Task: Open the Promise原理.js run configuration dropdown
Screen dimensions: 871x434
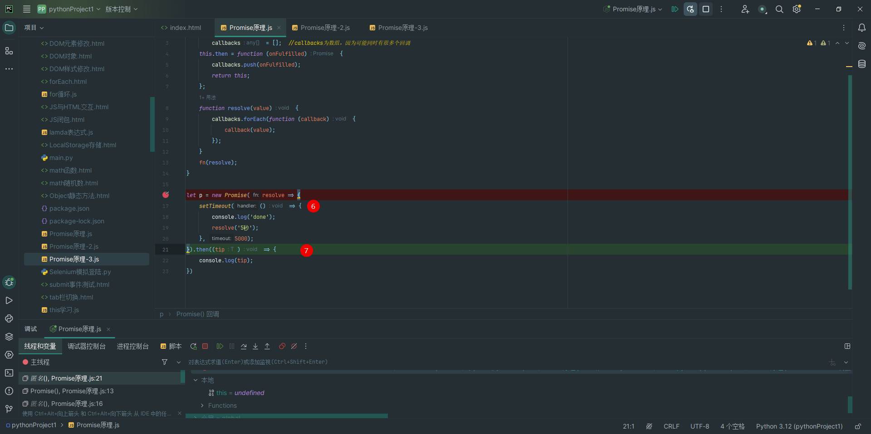Action: (x=633, y=9)
